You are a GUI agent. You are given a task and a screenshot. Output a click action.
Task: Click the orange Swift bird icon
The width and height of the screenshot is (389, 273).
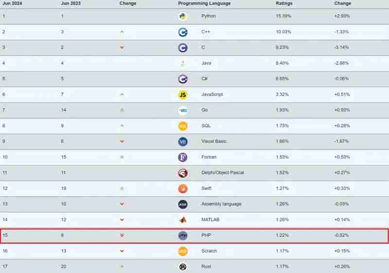point(183,189)
